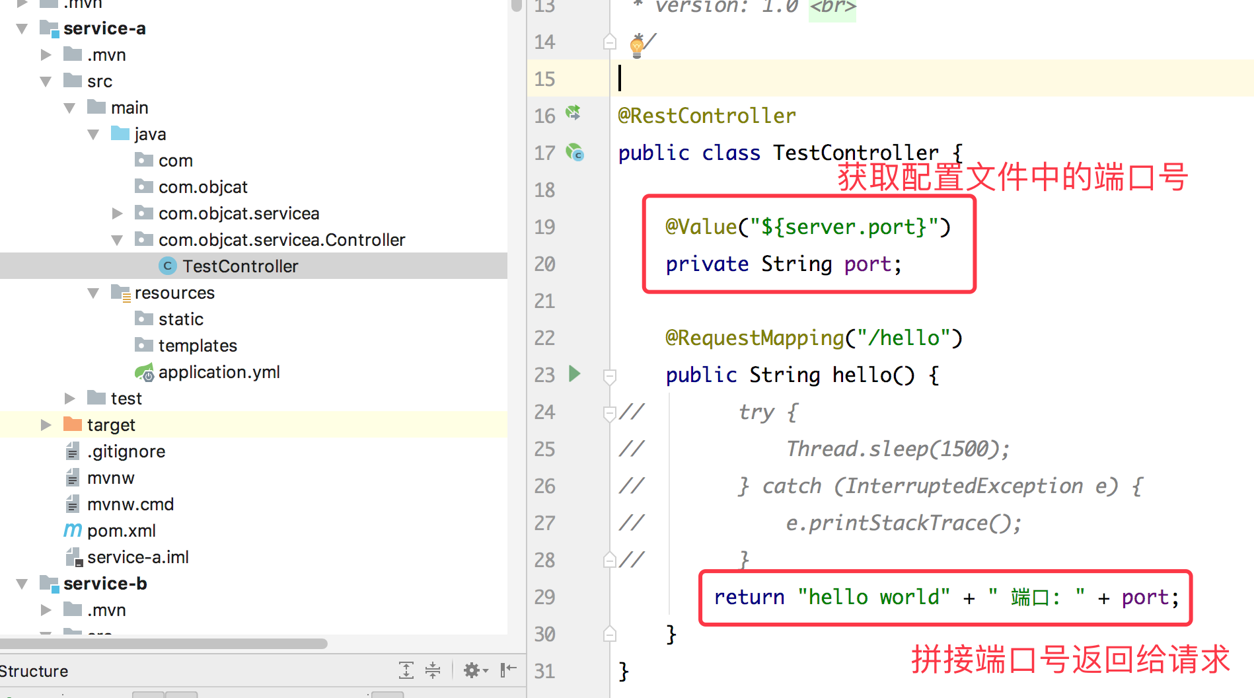Click the Spring application.yml leaf icon
1254x698 pixels.
[144, 372]
